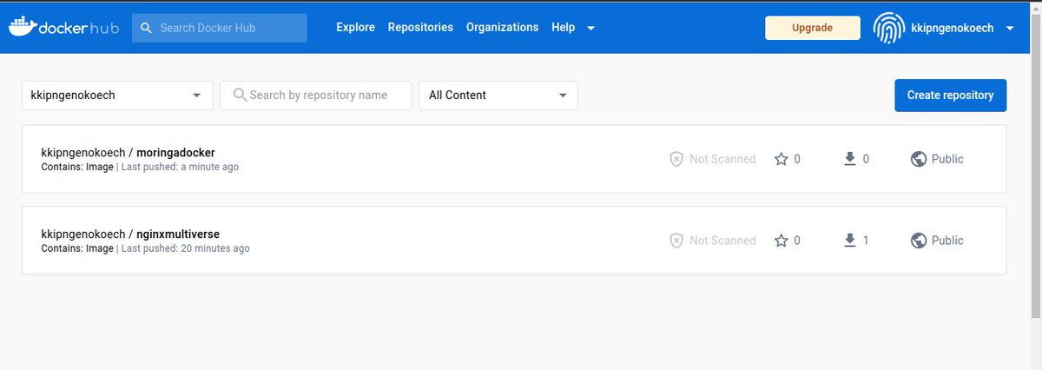The image size is (1042, 370).
Task: Click the download icon on moringadocker row
Action: click(850, 159)
